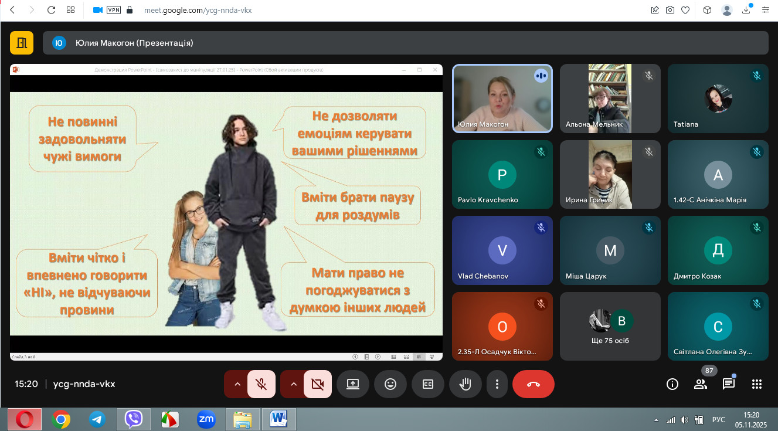This screenshot has width=778, height=431.
Task: Open the meeting details info icon
Action: pyautogui.click(x=672, y=384)
